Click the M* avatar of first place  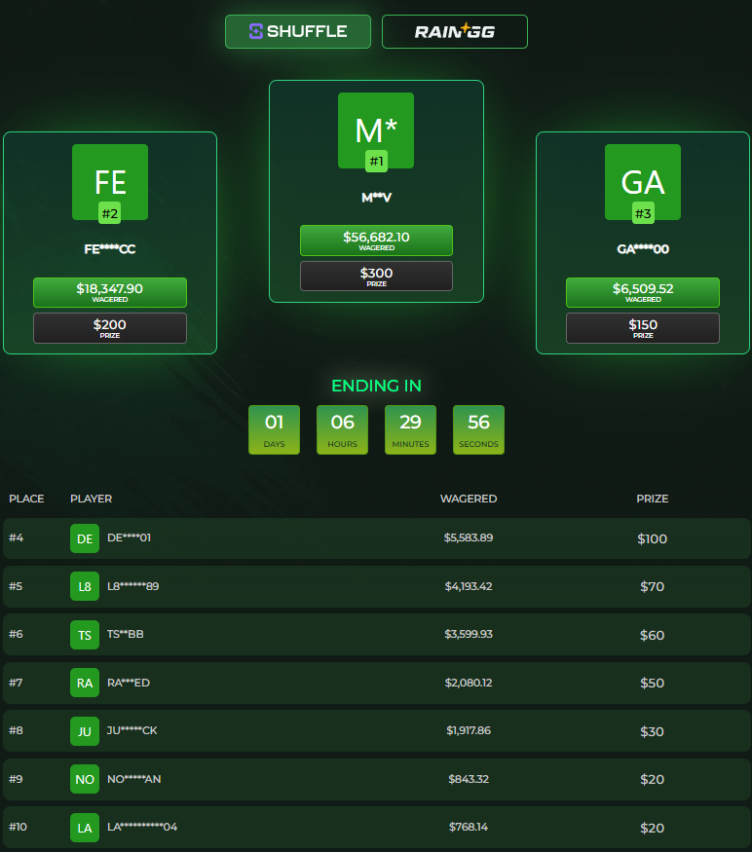pyautogui.click(x=376, y=130)
